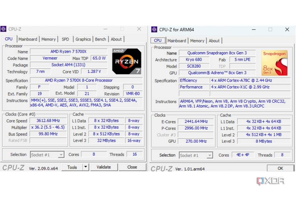The height and width of the screenshot is (197, 296).
Task: Click the Close button in CPU-Z window
Action: pyautogui.click(x=132, y=167)
